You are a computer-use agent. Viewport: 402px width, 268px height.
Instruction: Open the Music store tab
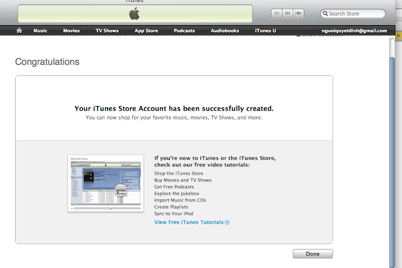click(40, 31)
